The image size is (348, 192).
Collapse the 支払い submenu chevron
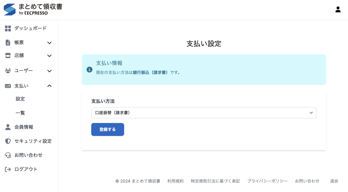pos(49,86)
